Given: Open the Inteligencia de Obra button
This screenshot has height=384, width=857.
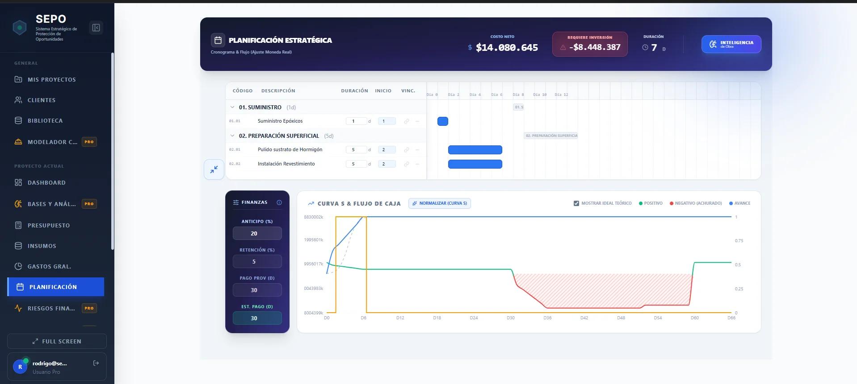Looking at the screenshot, I should click(731, 44).
